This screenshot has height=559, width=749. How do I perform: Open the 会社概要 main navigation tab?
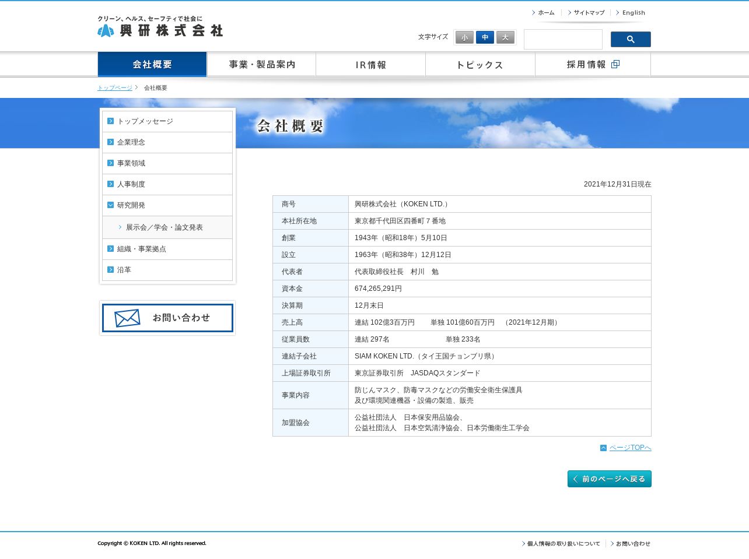(152, 64)
